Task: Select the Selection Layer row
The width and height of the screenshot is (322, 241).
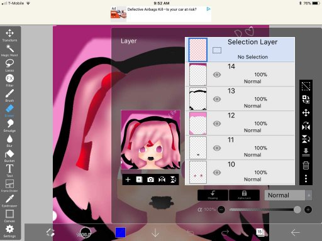Action: (240, 50)
